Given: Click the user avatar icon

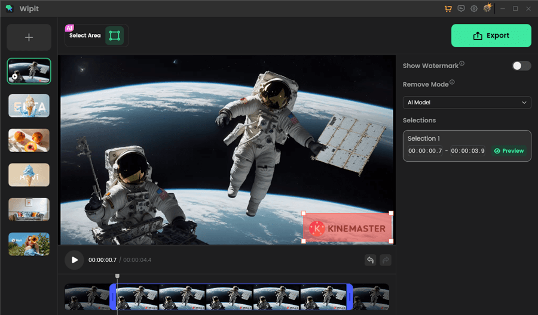Looking at the screenshot, I should coord(487,8).
